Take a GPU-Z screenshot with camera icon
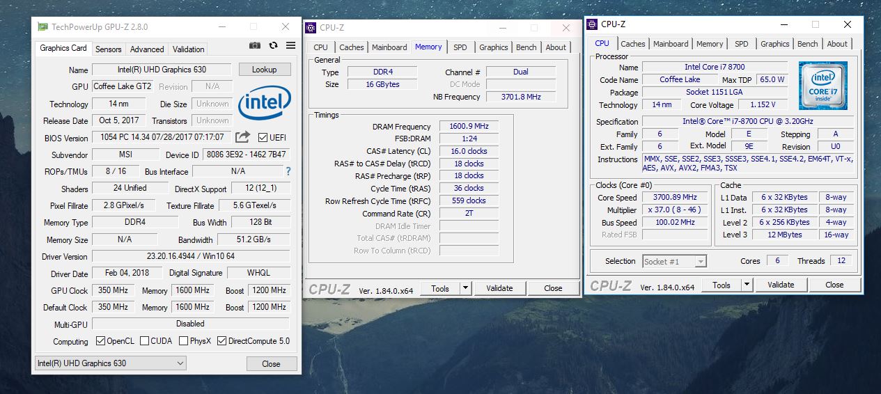Screen dimensions: 881x394 (x=255, y=45)
